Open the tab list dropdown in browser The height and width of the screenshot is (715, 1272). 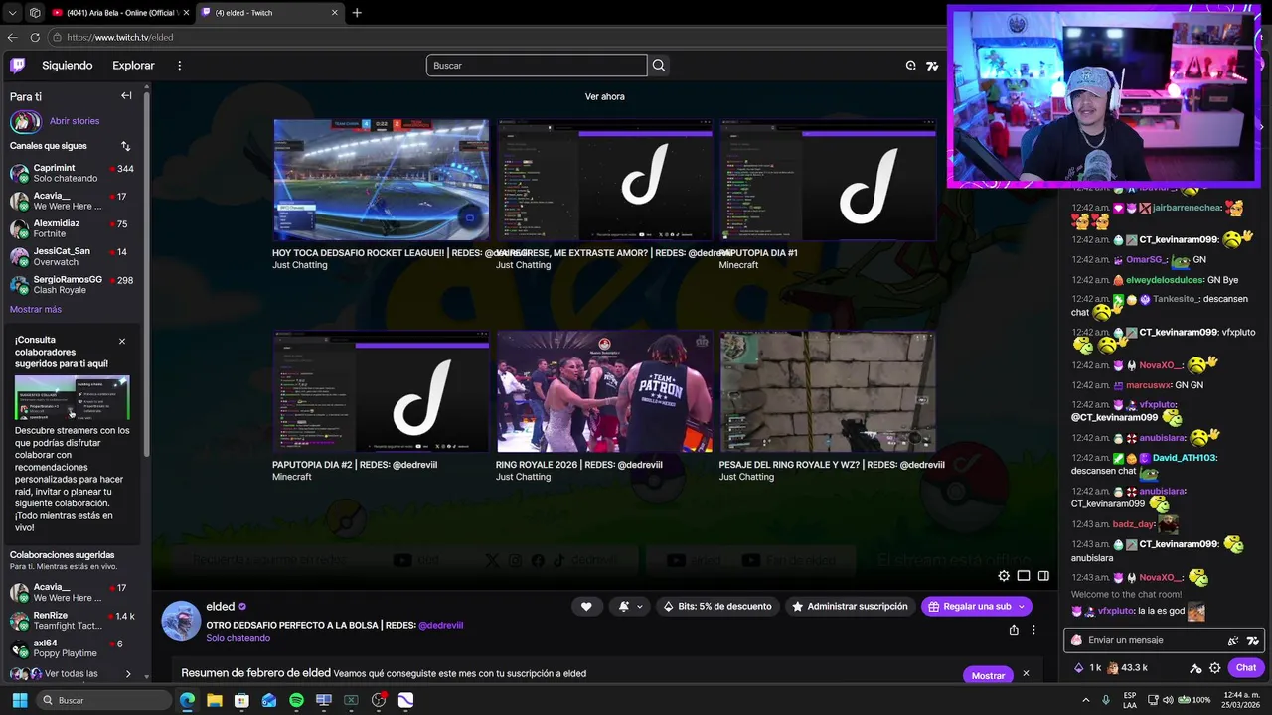pyautogui.click(x=12, y=13)
